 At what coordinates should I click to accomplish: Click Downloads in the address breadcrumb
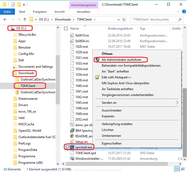(x=63, y=19)
